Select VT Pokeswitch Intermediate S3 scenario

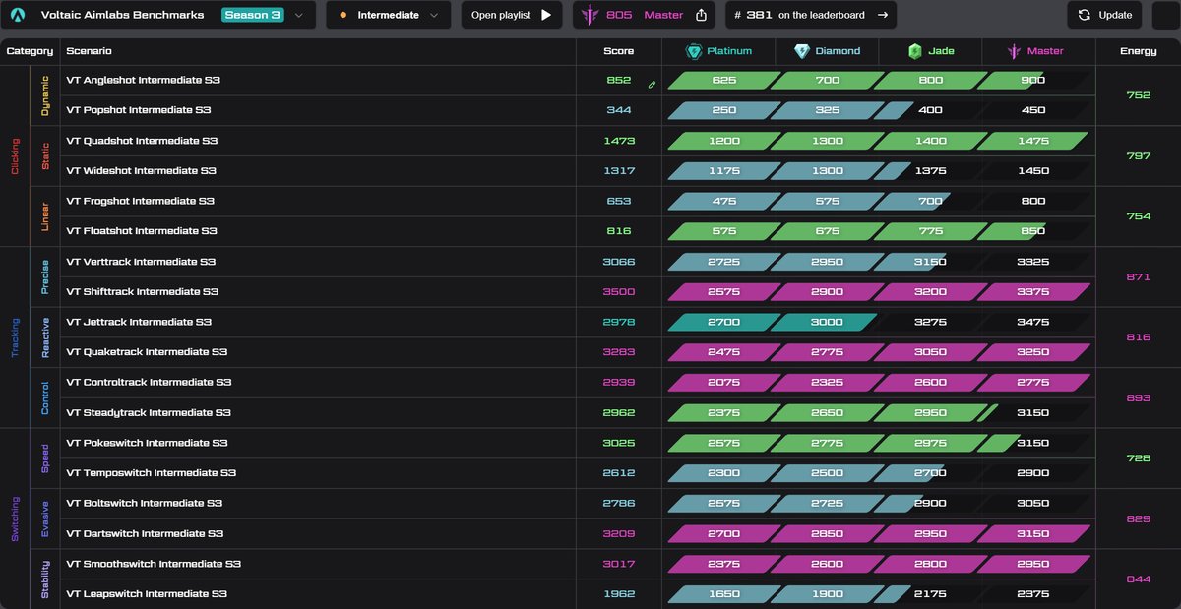[149, 443]
